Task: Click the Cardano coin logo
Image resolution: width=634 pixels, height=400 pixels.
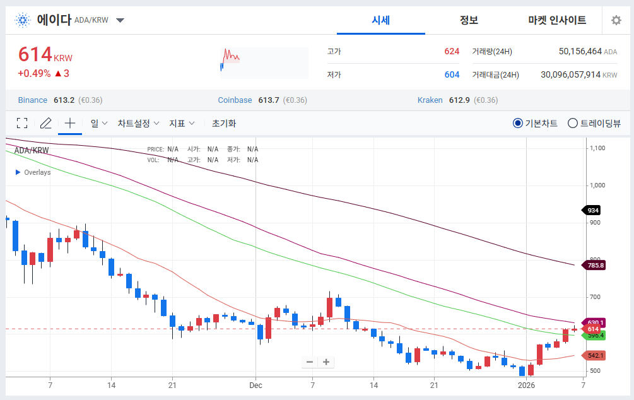Action: pyautogui.click(x=23, y=20)
